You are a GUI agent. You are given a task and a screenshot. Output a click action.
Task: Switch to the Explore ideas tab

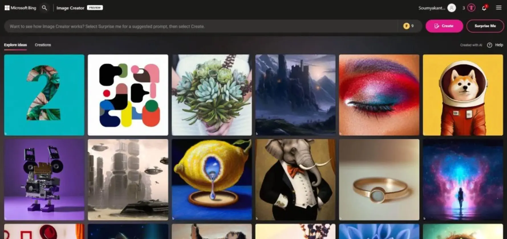click(x=15, y=45)
